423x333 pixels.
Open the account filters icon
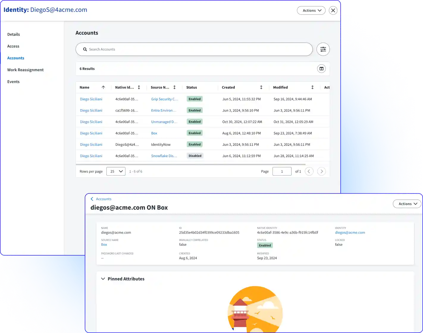[323, 49]
